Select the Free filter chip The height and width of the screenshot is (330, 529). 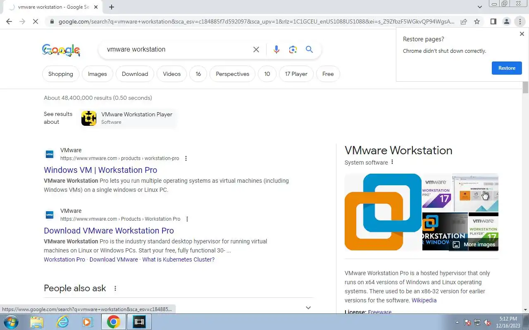(x=328, y=74)
